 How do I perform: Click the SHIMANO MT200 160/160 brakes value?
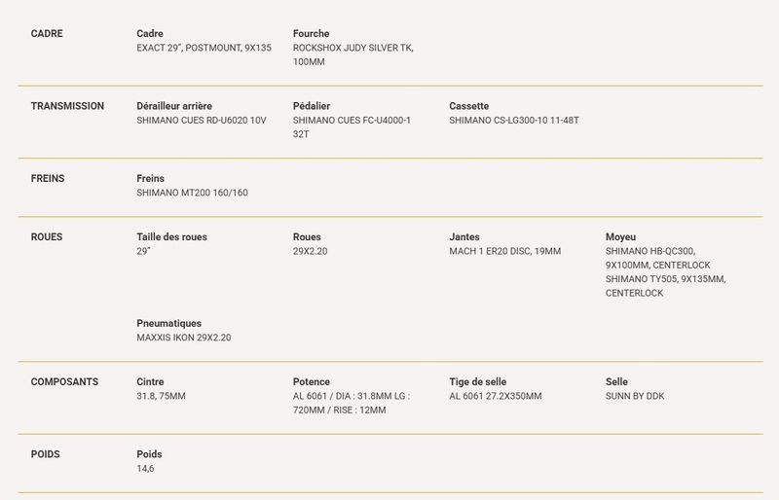coord(192,194)
